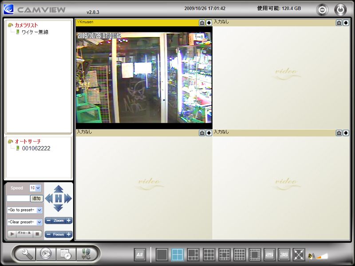Adjust the volume level slider
355x266 pixels.
[x=322, y=256]
